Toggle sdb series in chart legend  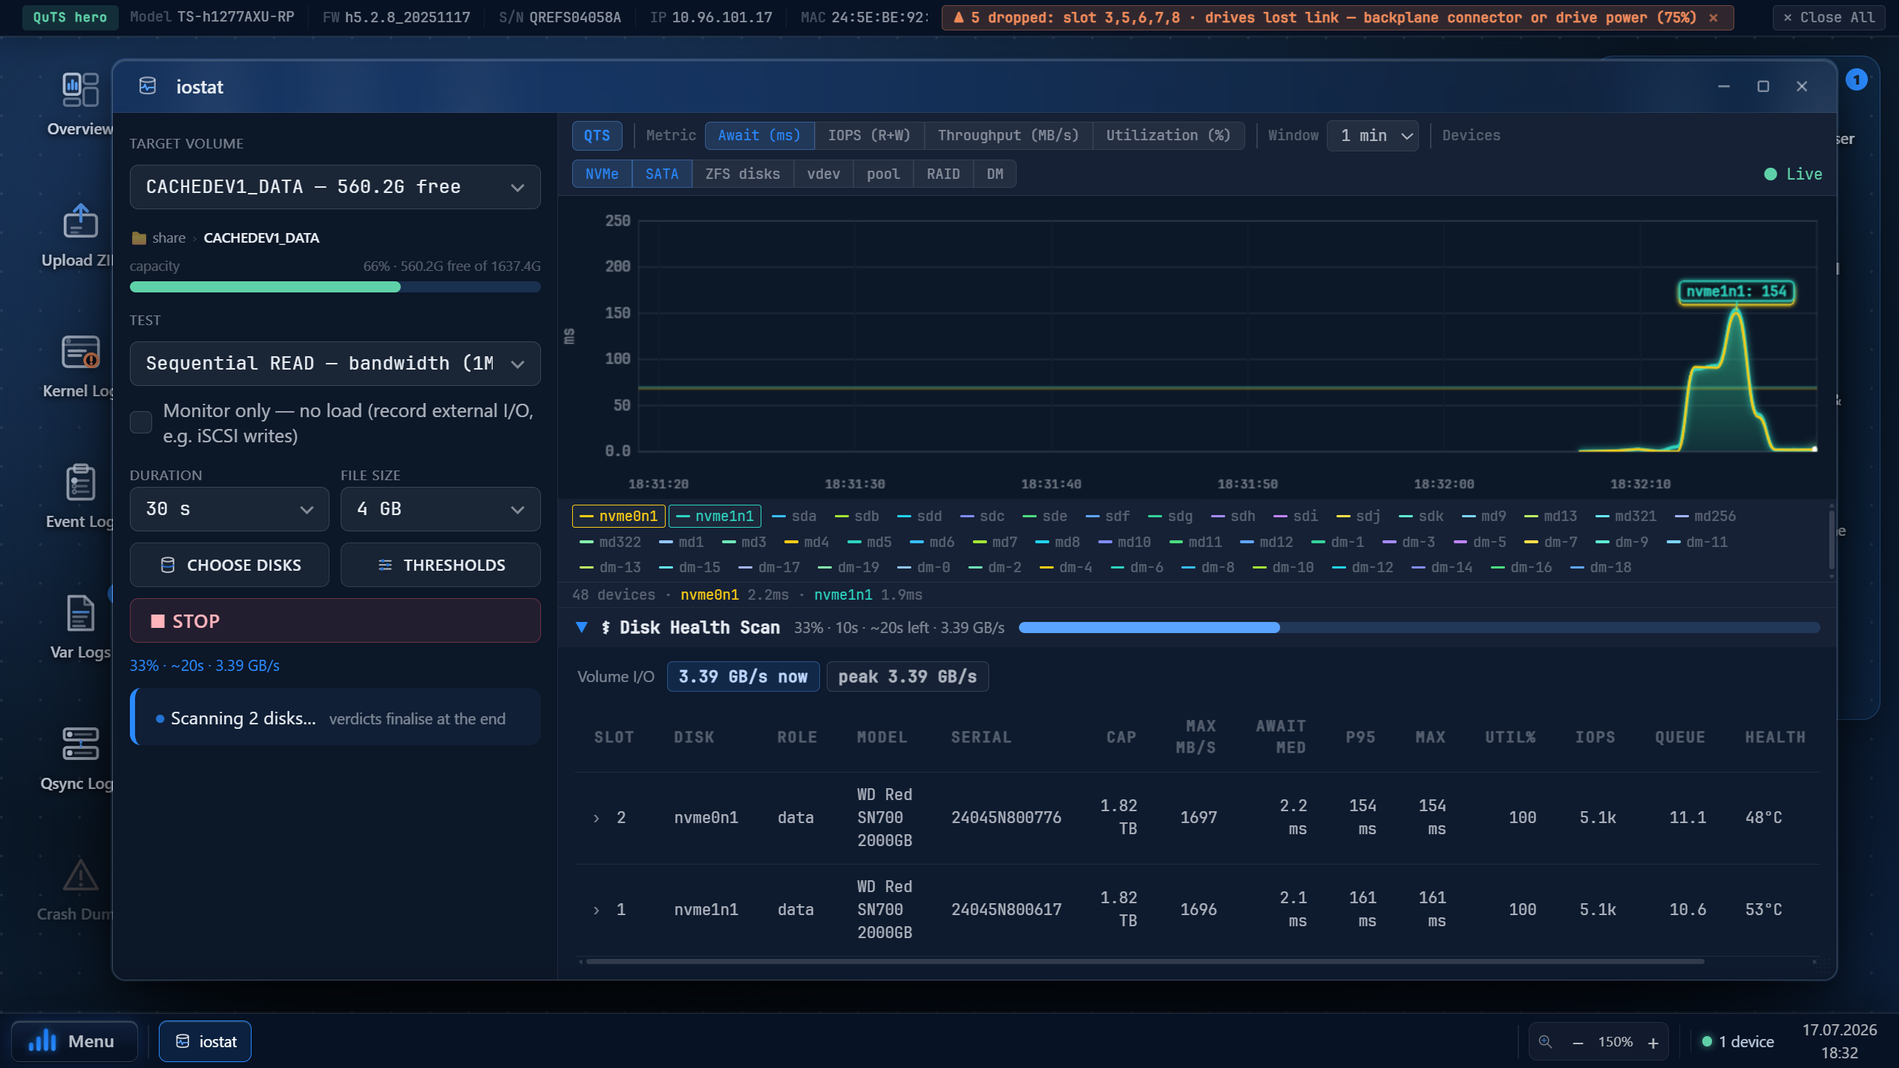click(x=857, y=516)
